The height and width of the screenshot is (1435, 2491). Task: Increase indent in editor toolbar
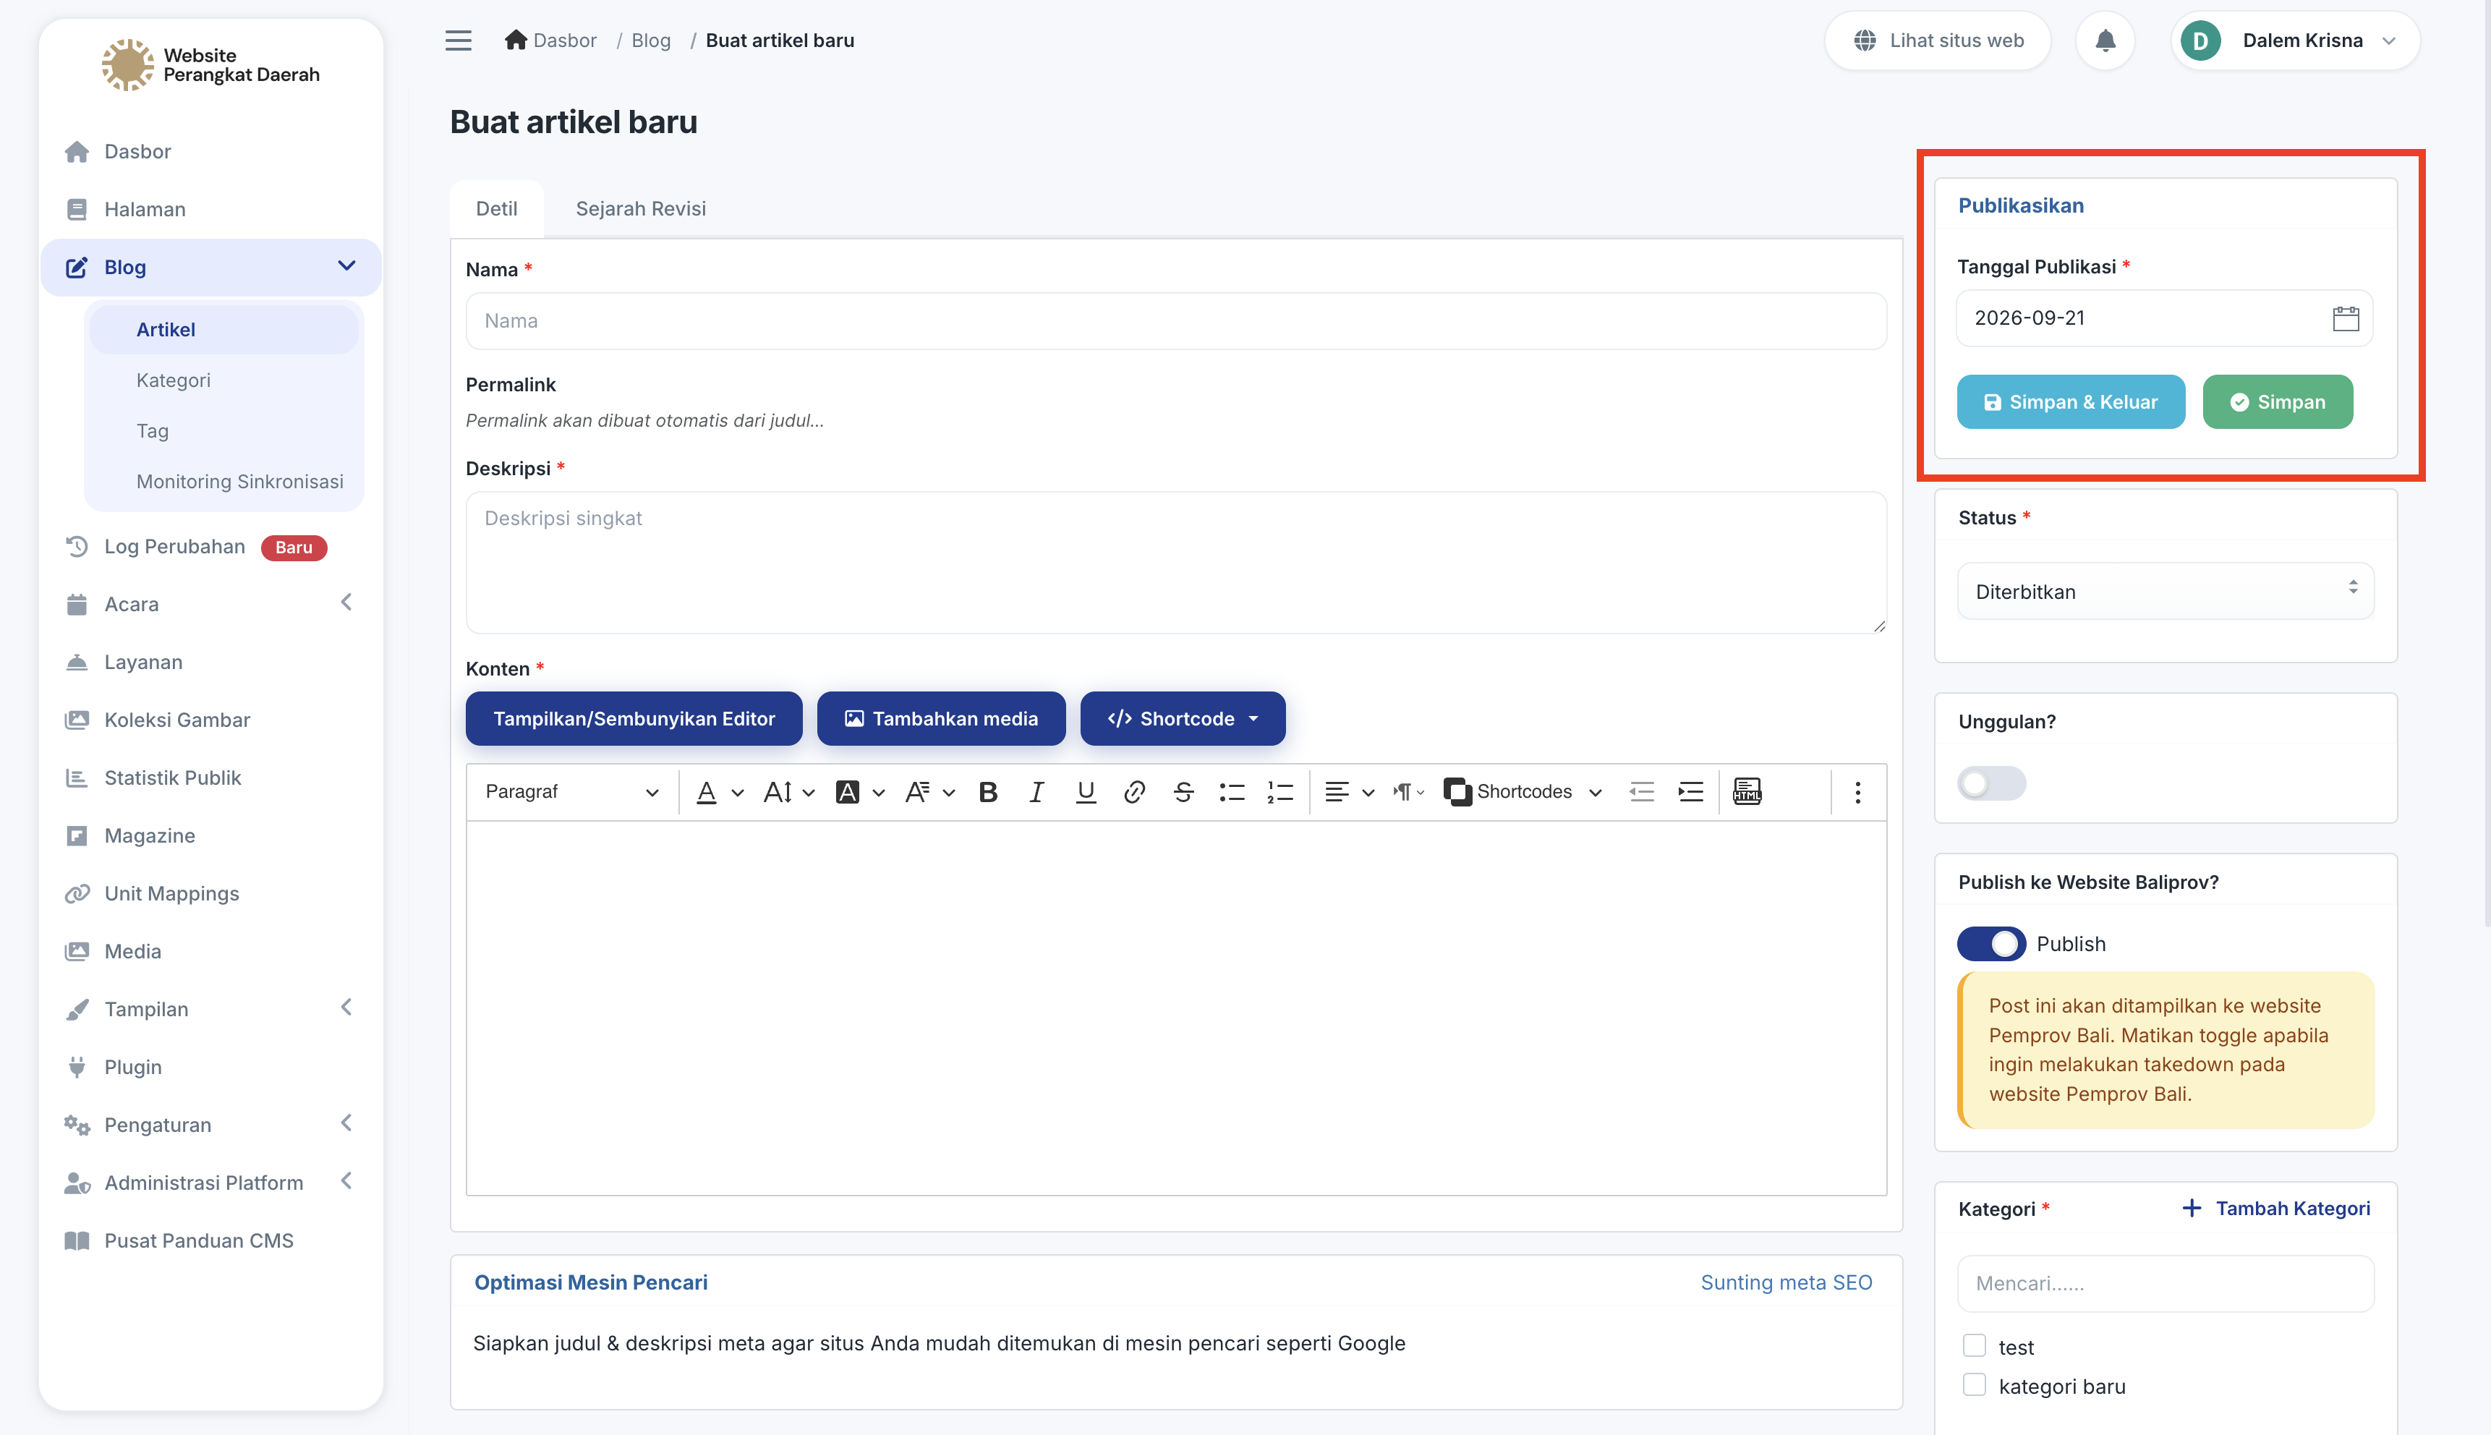1691,791
